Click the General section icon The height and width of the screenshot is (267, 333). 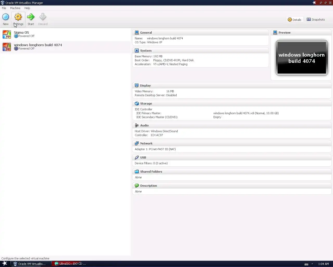point(137,33)
